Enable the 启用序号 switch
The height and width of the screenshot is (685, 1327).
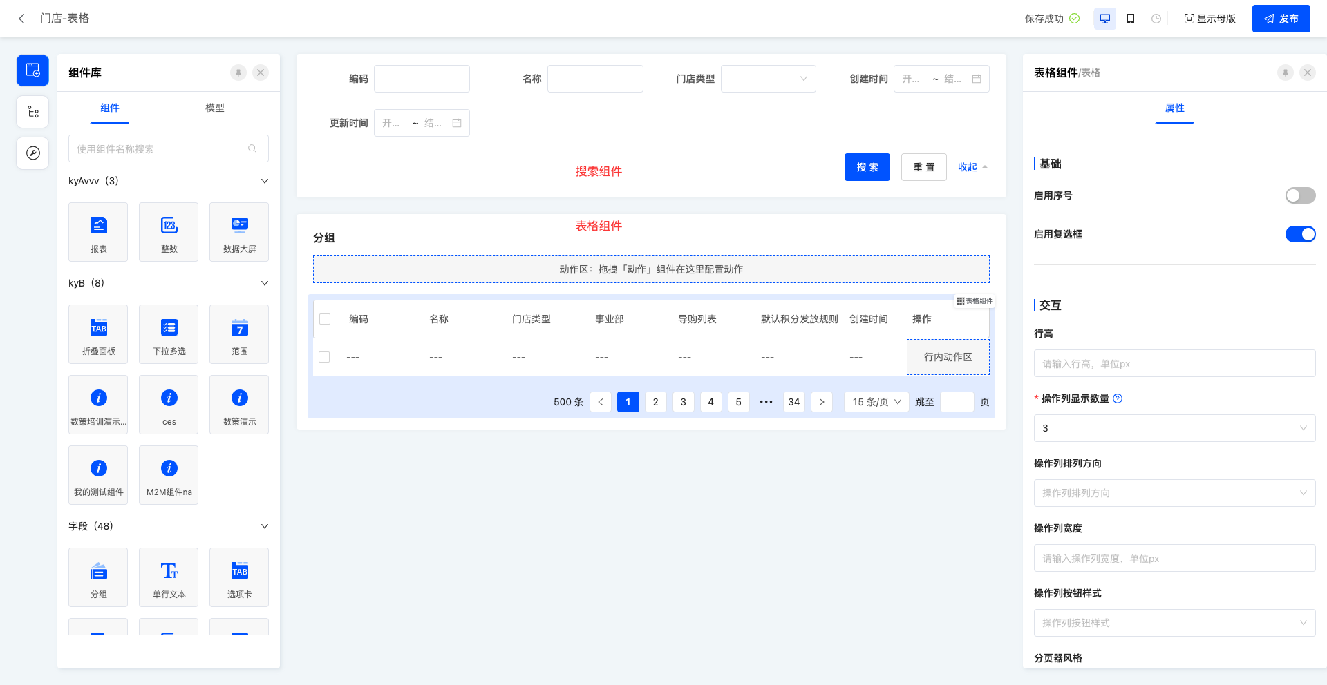1300,195
